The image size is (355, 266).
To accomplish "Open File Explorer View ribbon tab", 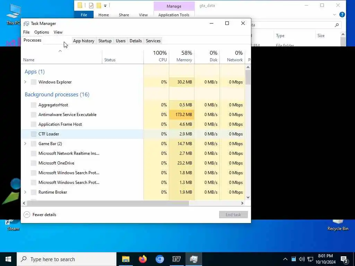I will pyautogui.click(x=143, y=15).
